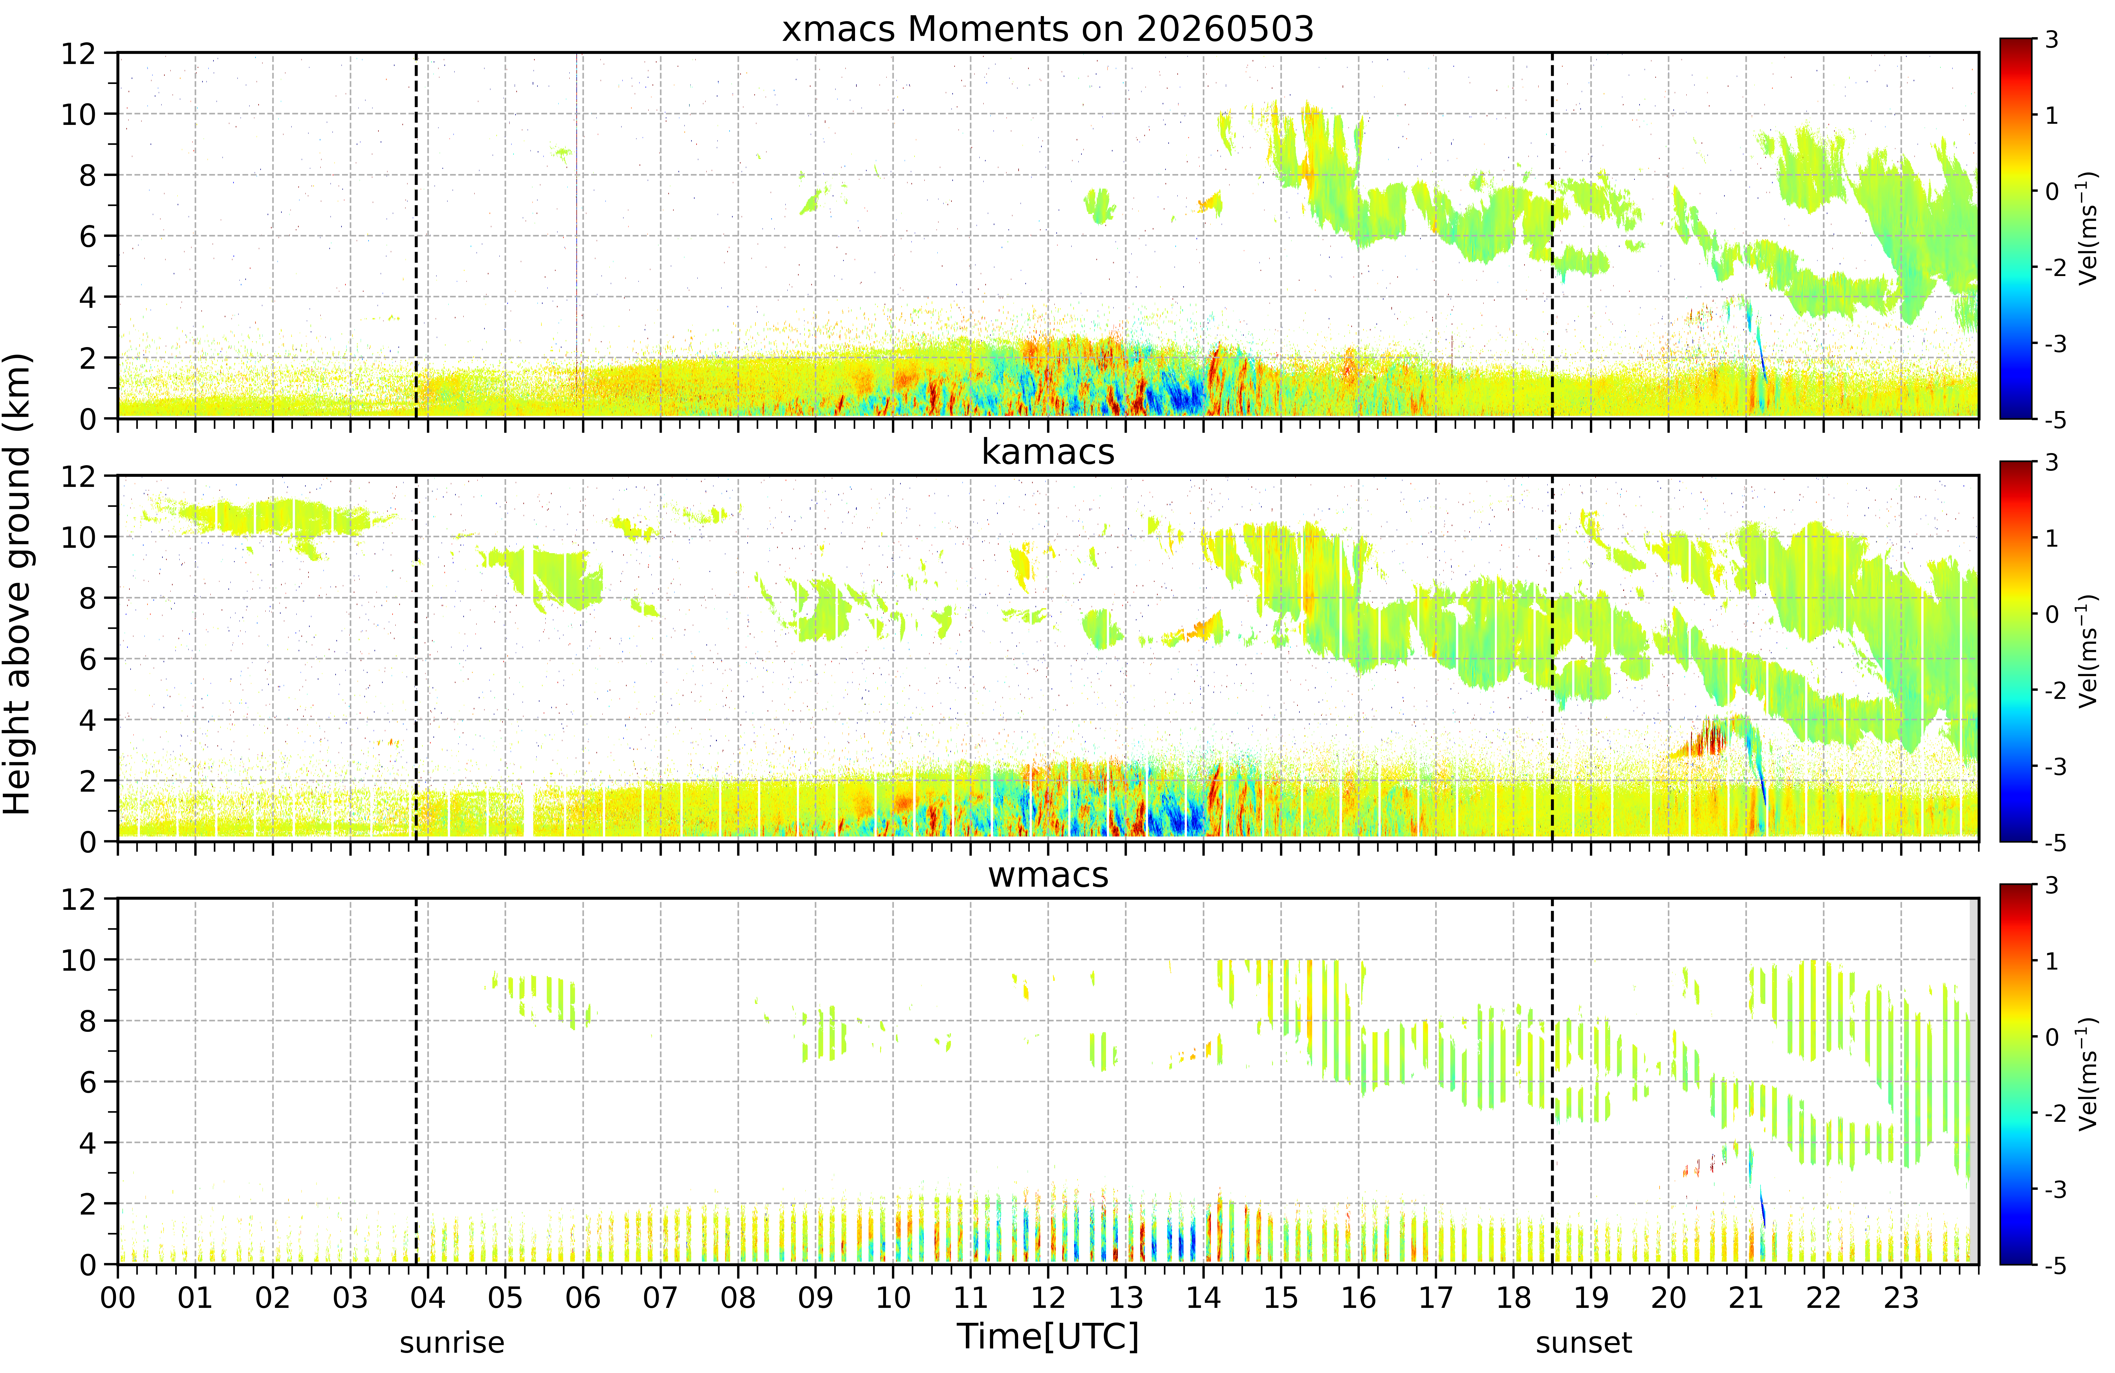Click the sunrise dashed line in the wmacs panel
This screenshot has width=2115, height=1373.
click(416, 1081)
